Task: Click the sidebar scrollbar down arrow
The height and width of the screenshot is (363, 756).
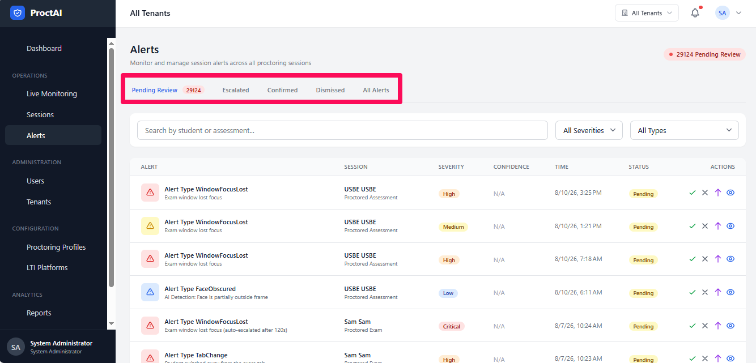Action: 111,323
